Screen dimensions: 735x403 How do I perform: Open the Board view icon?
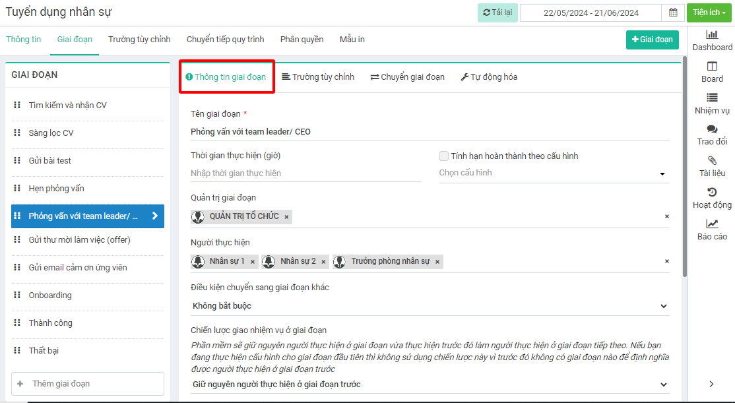pos(712,66)
